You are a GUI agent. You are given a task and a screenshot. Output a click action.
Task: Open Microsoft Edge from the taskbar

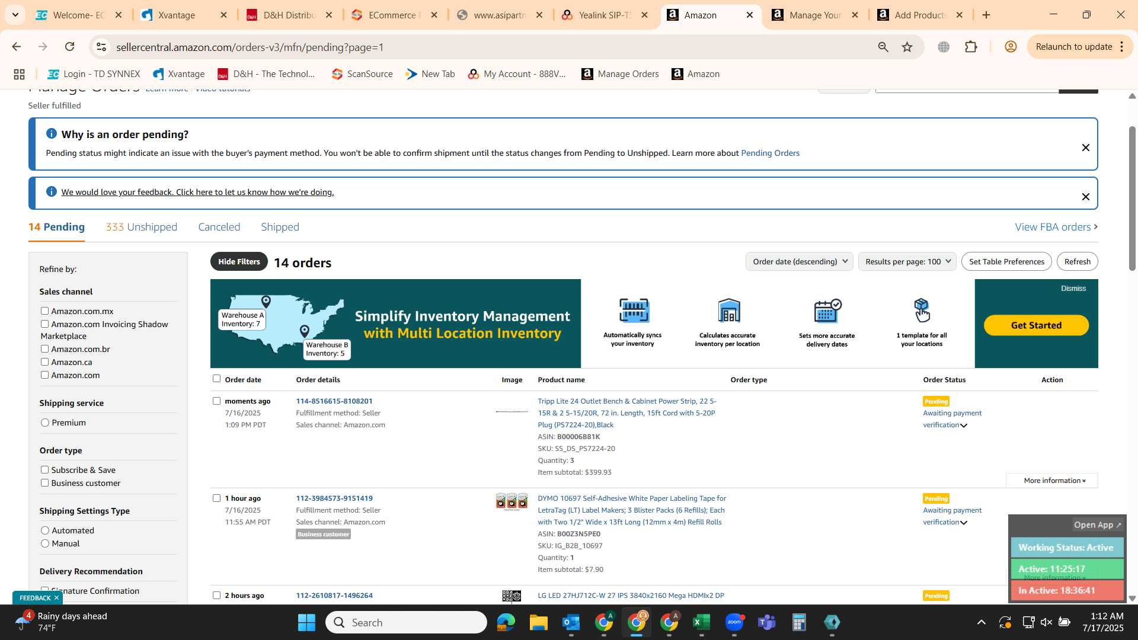click(x=506, y=622)
